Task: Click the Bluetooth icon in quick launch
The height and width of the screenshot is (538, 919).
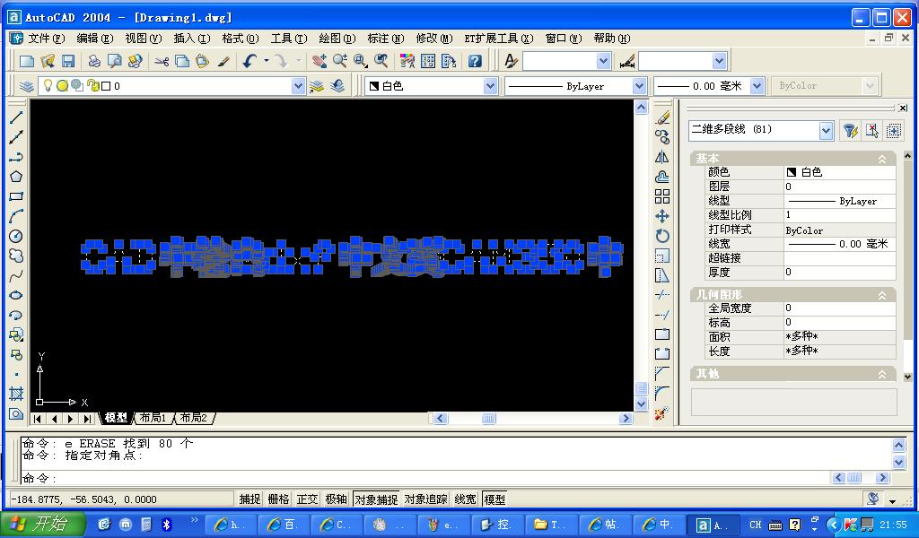Action: (x=166, y=525)
